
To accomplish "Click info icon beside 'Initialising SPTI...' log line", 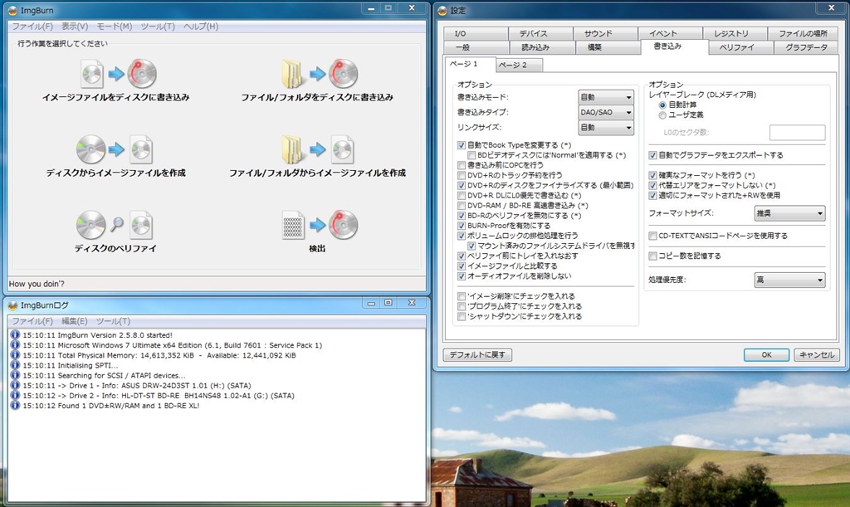I will (x=15, y=365).
